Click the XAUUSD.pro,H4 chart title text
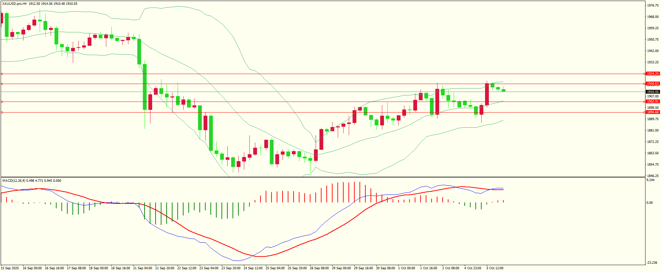The image size is (661, 272). coord(14,4)
